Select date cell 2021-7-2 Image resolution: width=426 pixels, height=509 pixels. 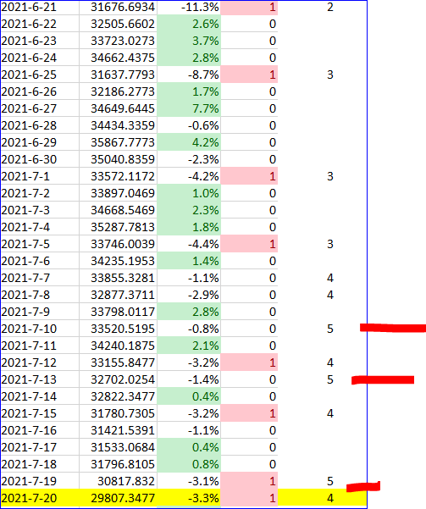click(40, 193)
